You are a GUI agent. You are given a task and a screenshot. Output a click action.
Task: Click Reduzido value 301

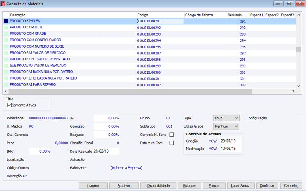[x=243, y=79]
